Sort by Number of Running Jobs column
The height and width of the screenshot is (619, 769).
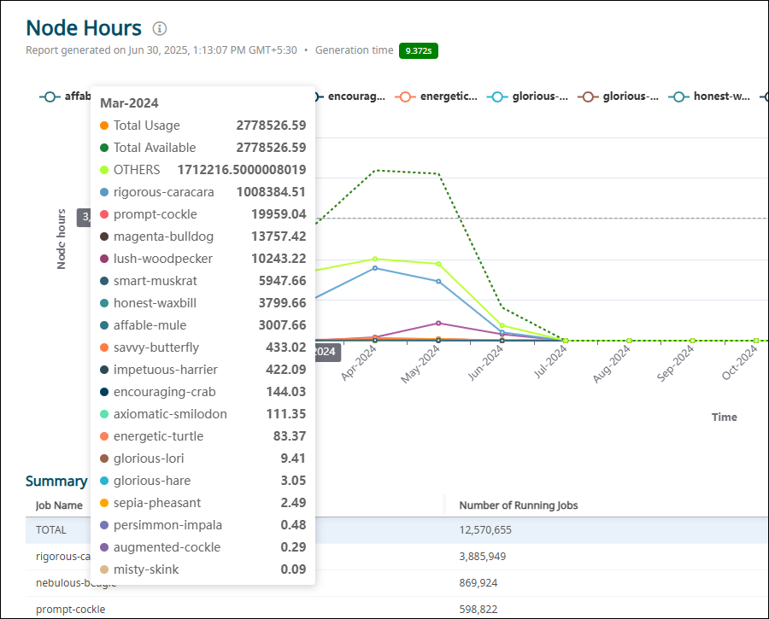pyautogui.click(x=519, y=505)
